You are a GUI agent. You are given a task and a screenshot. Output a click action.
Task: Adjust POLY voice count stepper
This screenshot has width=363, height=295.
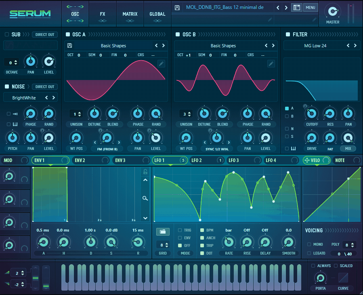(353, 245)
